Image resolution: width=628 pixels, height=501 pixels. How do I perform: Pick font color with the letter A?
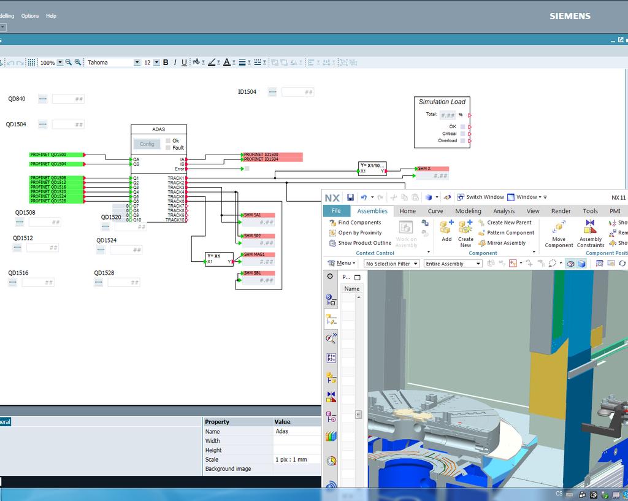click(227, 62)
